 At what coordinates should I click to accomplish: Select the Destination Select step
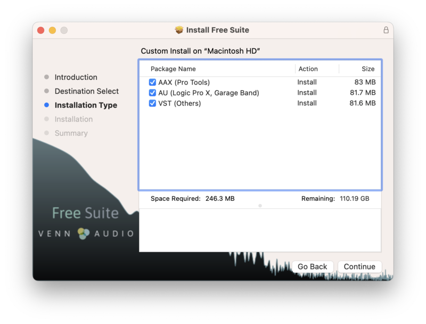tap(86, 91)
